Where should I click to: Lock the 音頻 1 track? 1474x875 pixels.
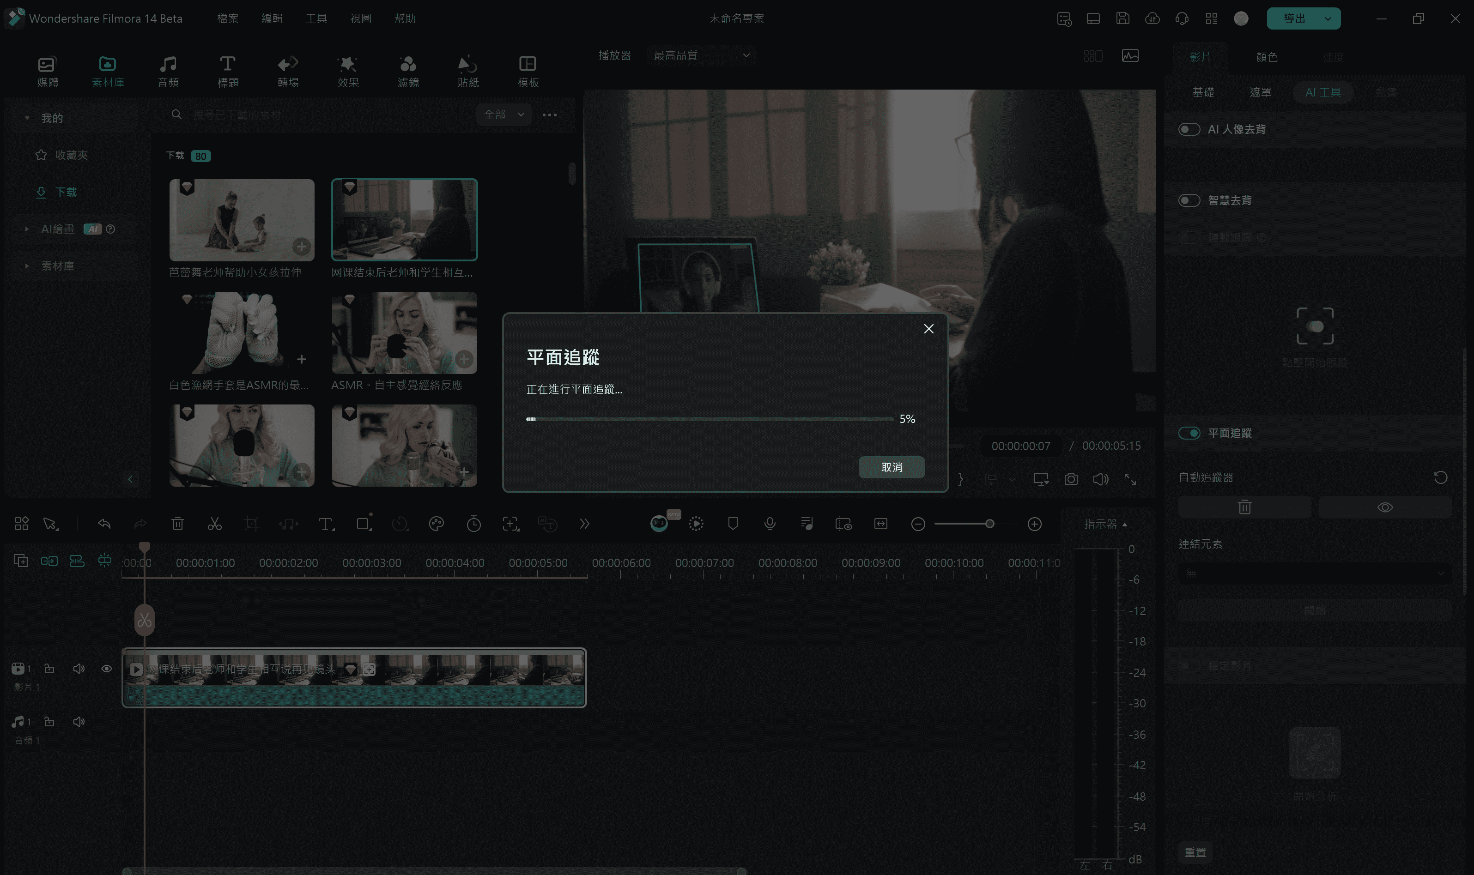tap(49, 722)
